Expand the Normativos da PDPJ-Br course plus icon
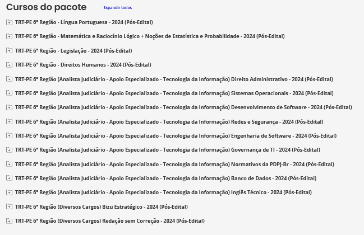Viewport: 364px width, 235px height. [9, 164]
